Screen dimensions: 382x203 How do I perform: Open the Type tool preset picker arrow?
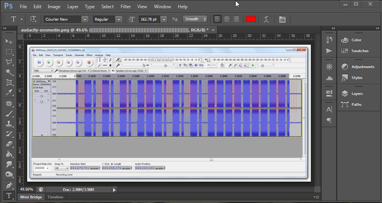coord(21,19)
